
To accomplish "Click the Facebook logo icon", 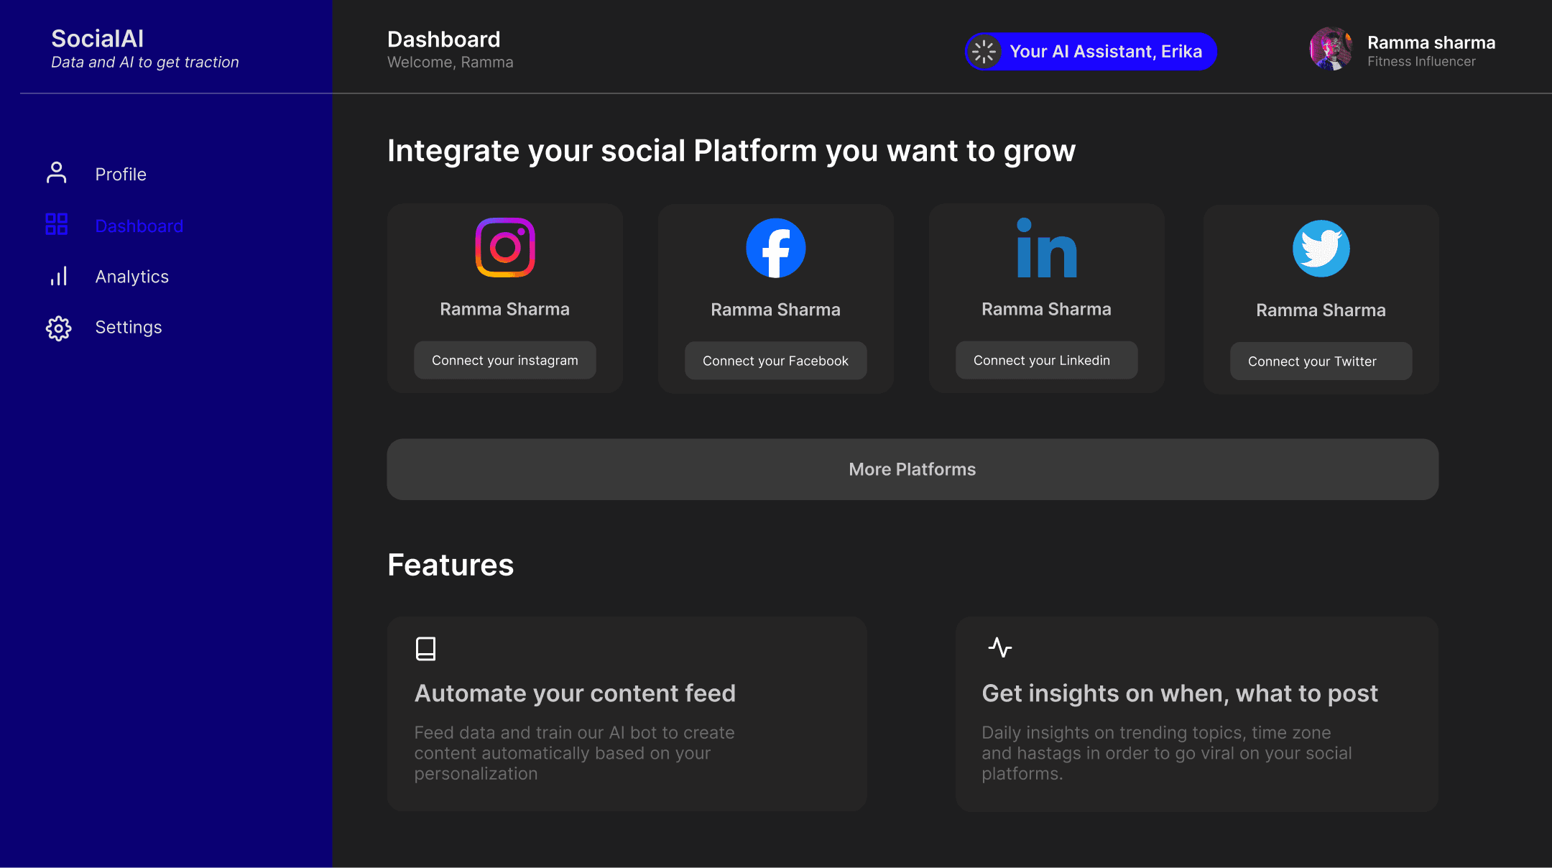I will coord(776,248).
